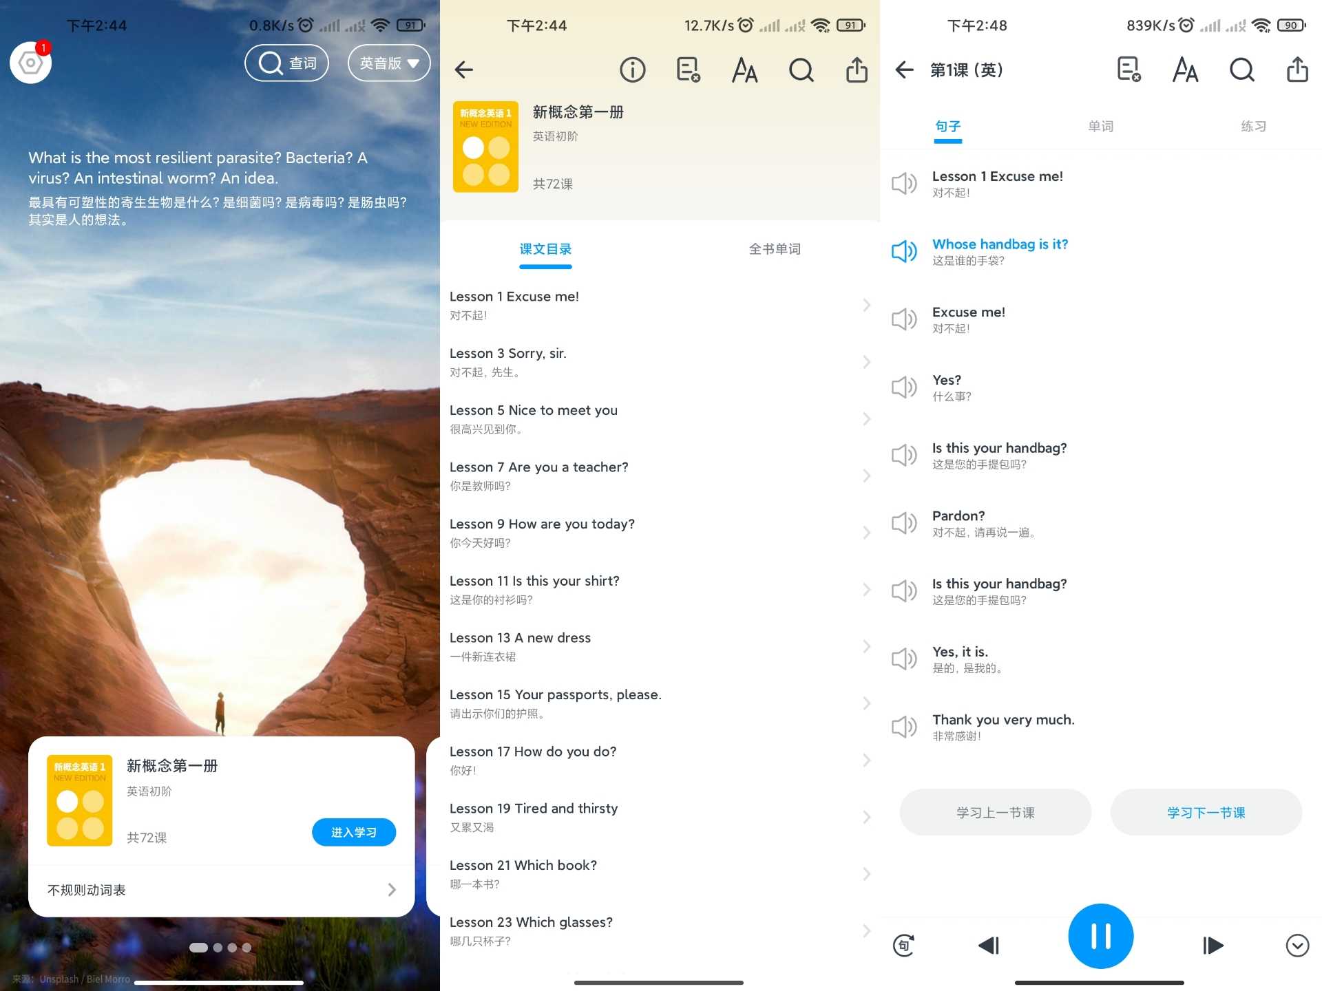Play audio for Yes? sentence

click(x=904, y=387)
